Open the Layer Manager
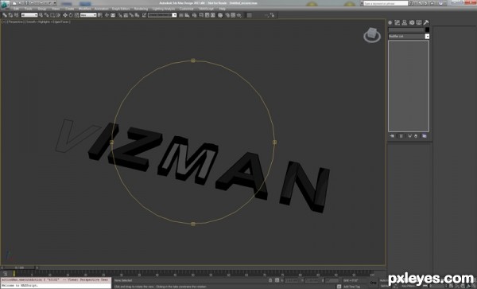Image resolution: width=477 pixels, height=289 pixels. point(194,15)
